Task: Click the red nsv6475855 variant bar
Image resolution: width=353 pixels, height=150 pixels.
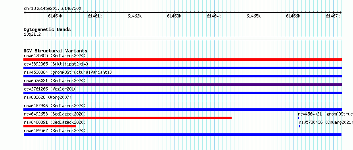Action: [182, 60]
